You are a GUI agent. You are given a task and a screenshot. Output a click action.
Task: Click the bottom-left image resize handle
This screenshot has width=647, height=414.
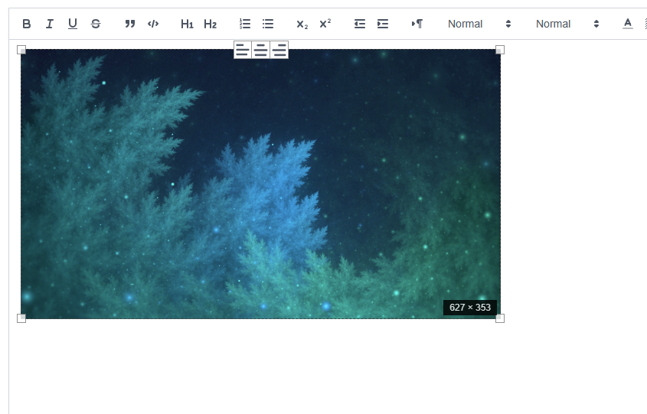21,318
